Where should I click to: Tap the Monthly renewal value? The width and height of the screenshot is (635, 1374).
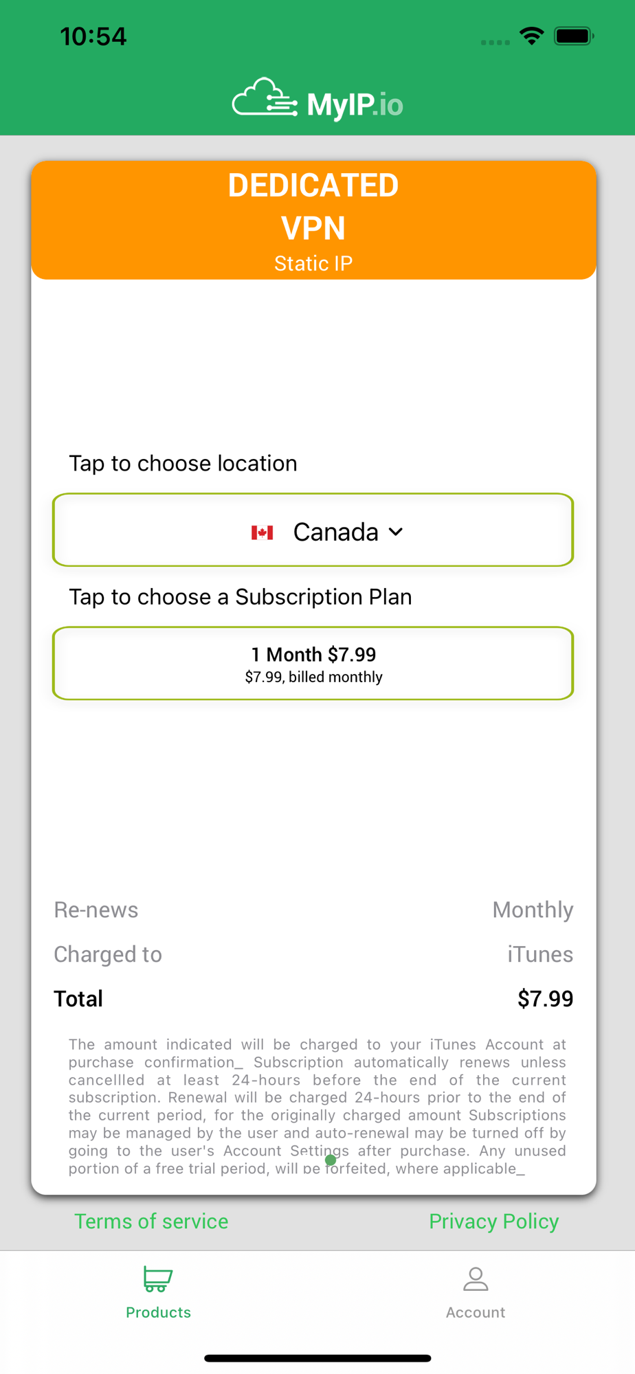[x=533, y=910]
